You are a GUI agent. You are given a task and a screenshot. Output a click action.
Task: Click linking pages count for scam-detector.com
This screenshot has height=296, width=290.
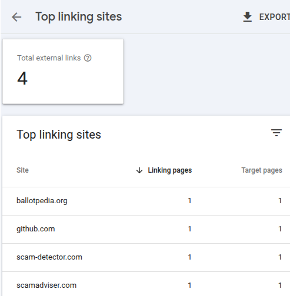[x=189, y=257]
